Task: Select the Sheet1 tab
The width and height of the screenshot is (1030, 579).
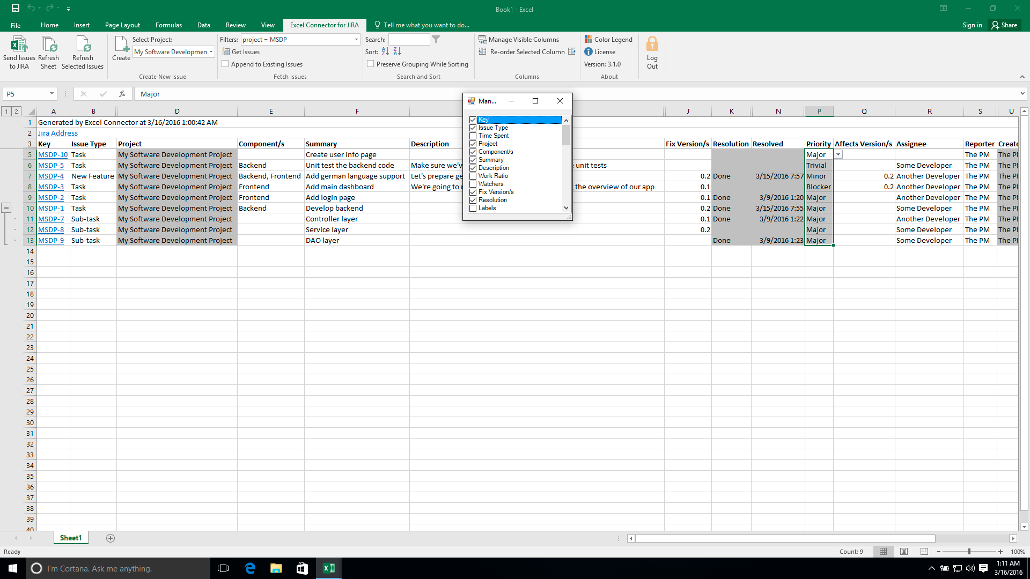Action: tap(71, 538)
